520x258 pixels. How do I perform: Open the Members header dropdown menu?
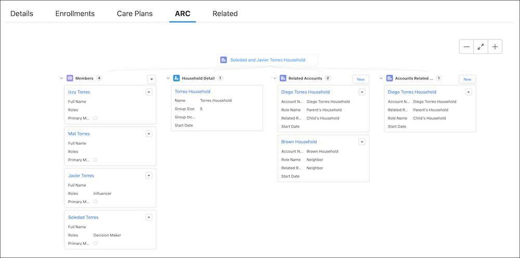click(151, 79)
